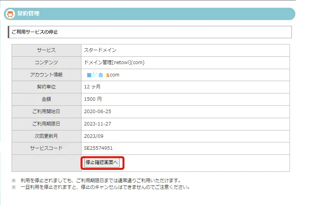Select the ドメイン管理[netowl](com) value
The height and width of the screenshot is (205, 310).
(x=114, y=63)
